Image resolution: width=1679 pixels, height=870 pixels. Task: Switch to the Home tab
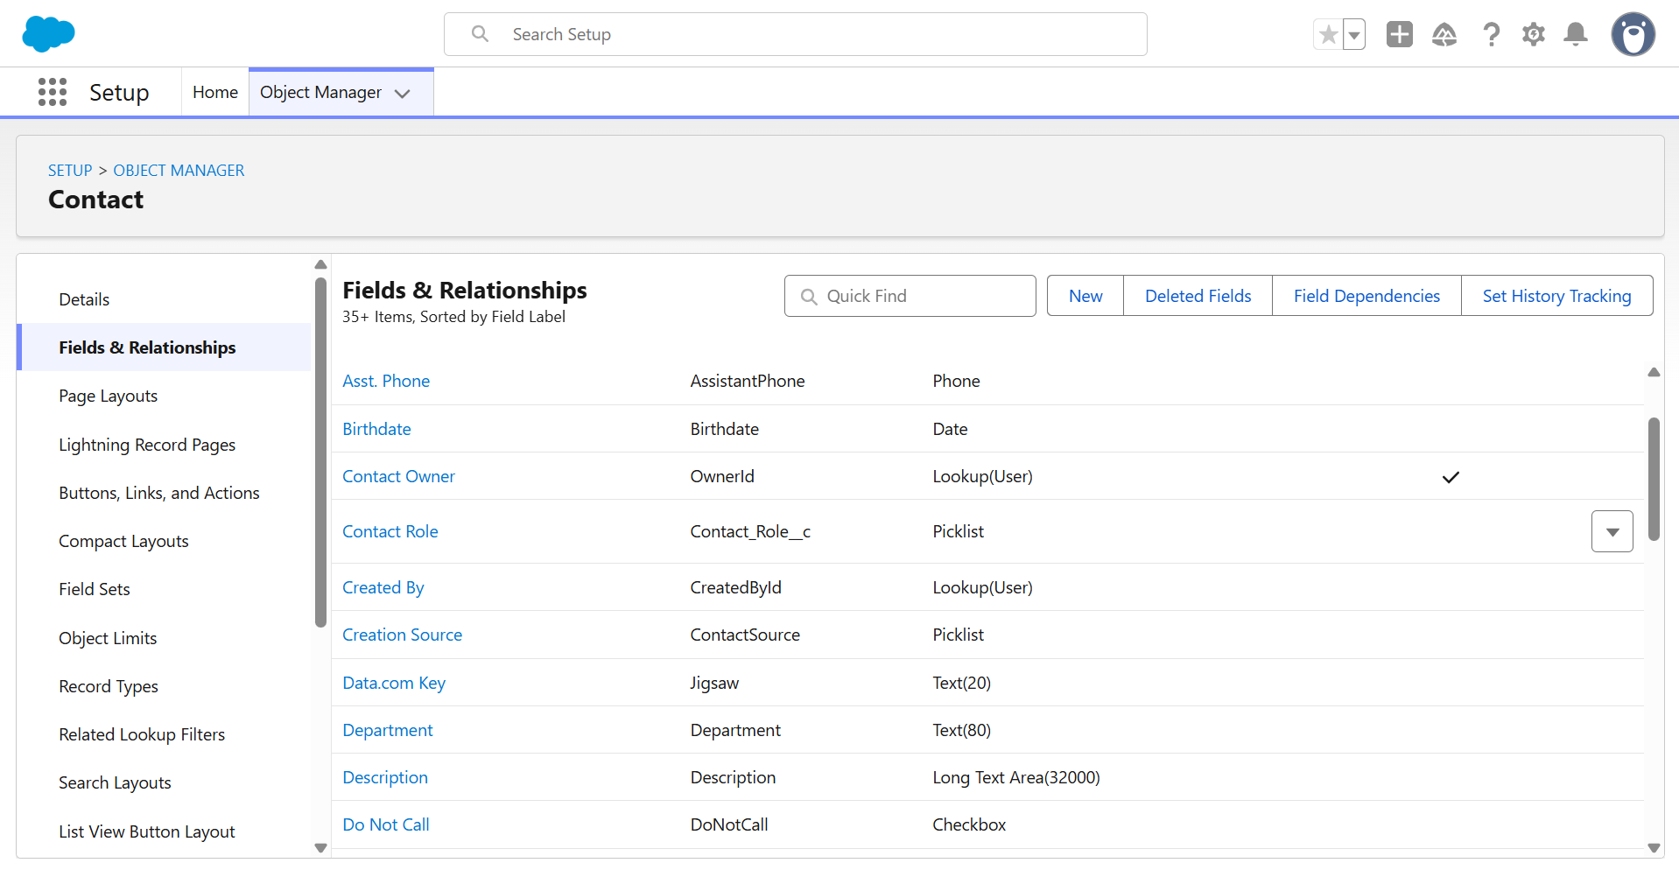tap(215, 92)
